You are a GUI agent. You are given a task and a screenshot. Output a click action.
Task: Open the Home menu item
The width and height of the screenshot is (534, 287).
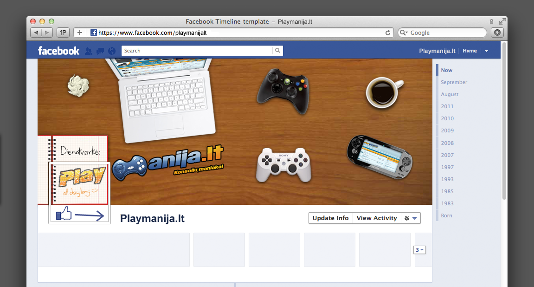coord(470,51)
